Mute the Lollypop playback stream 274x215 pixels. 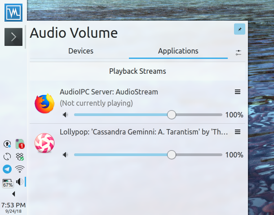tap(65, 155)
